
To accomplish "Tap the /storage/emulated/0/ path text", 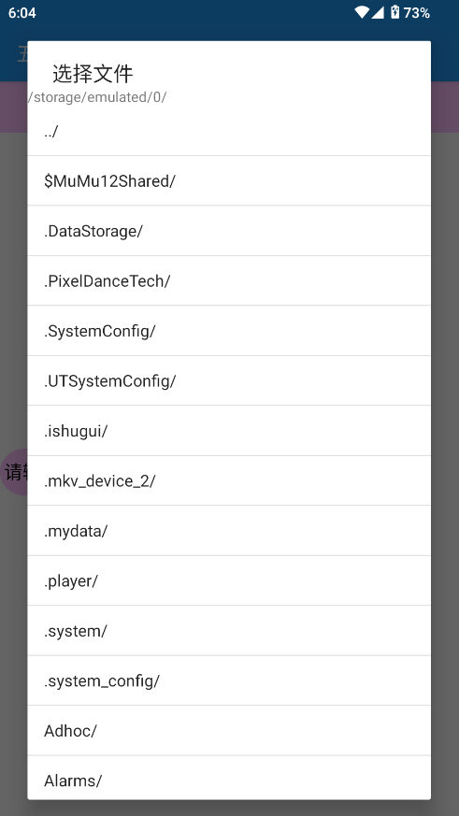I will (x=97, y=97).
